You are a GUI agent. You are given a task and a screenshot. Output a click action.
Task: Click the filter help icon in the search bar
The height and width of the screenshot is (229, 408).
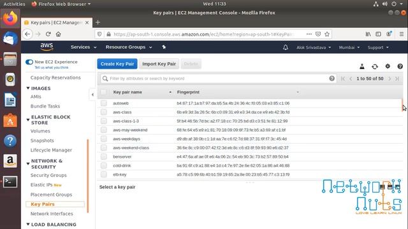point(331,78)
